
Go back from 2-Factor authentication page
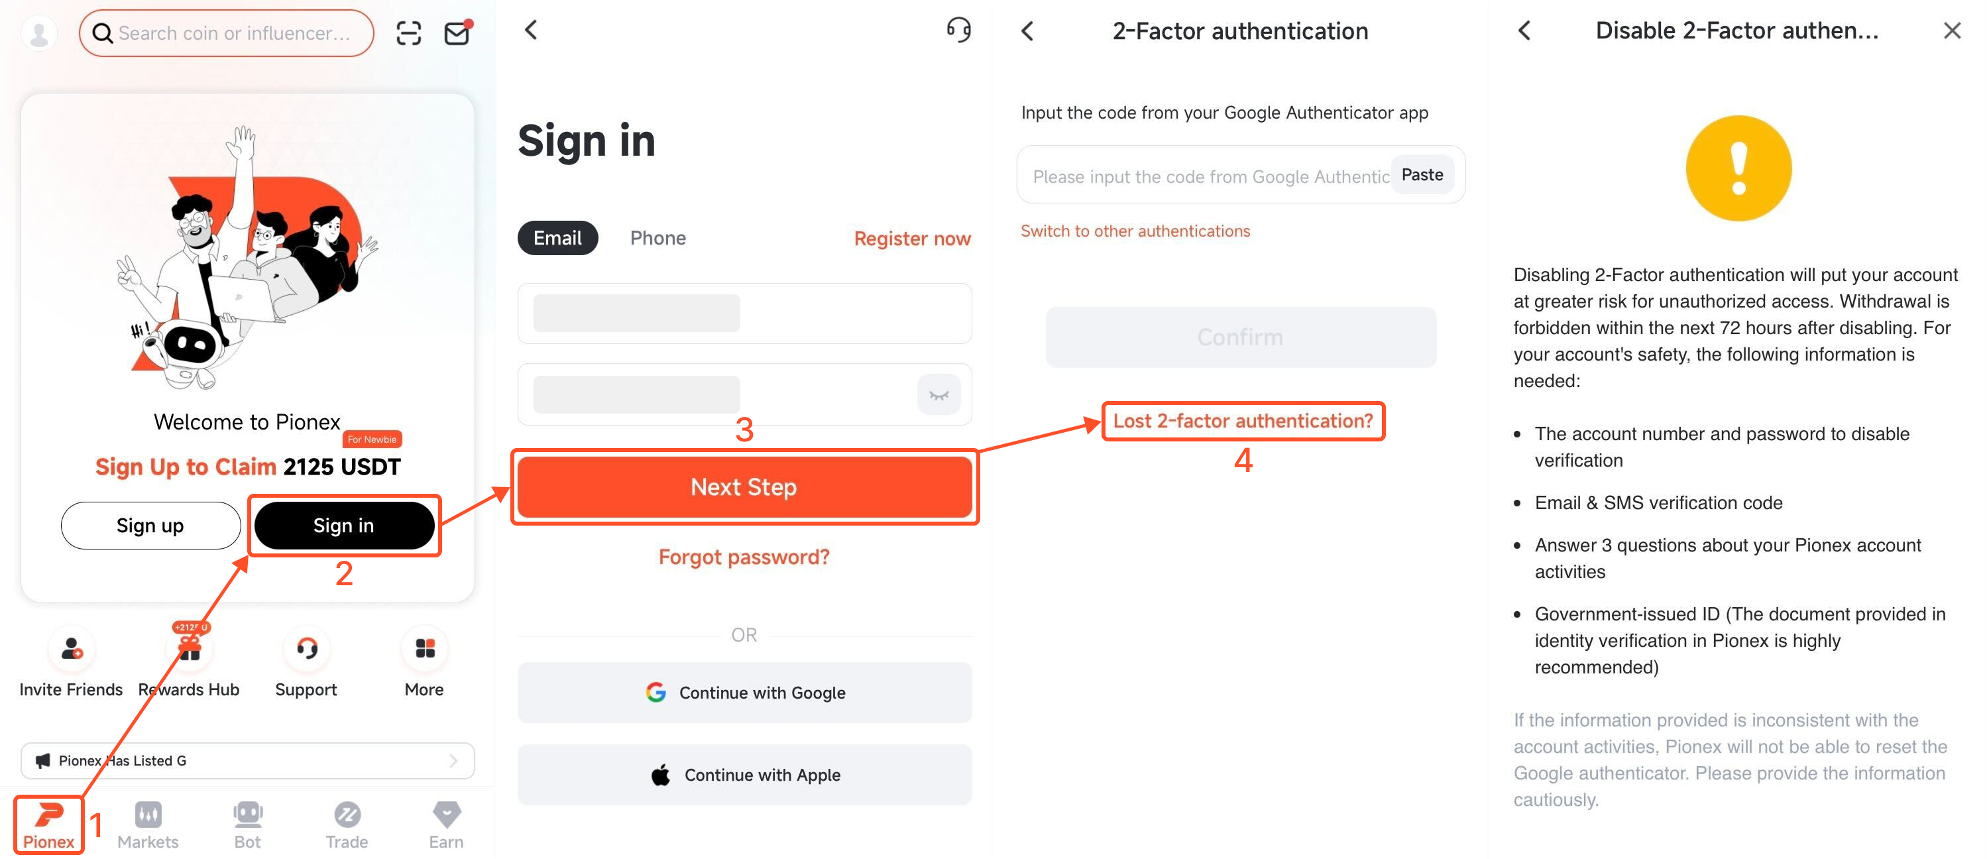[x=1027, y=32]
